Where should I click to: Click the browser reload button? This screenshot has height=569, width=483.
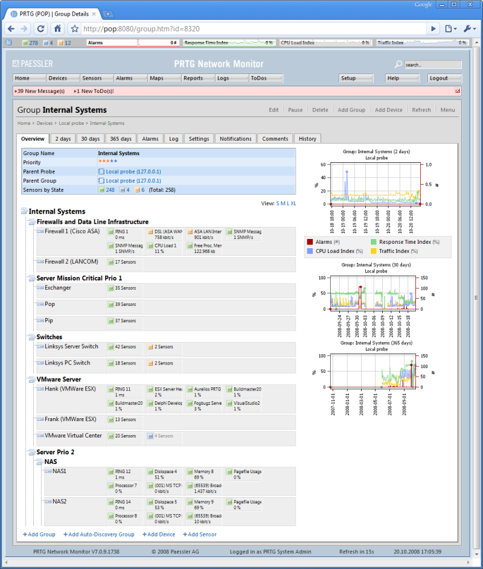click(40, 28)
